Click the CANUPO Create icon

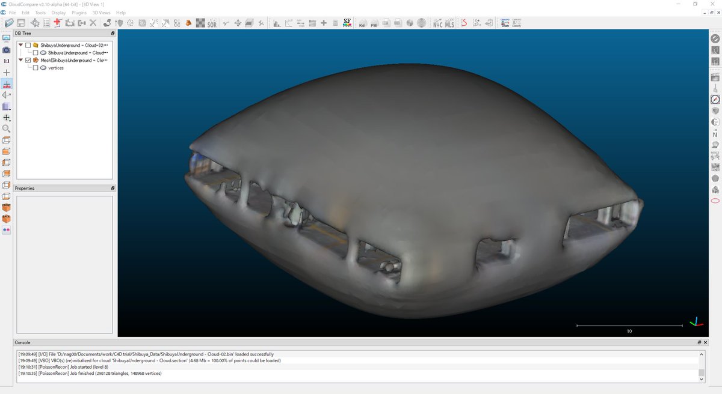pos(504,23)
